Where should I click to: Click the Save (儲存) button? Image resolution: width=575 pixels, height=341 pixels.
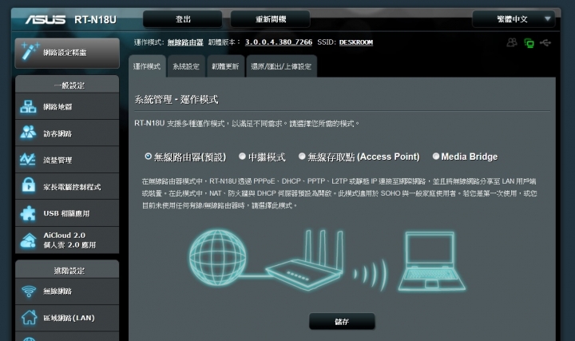342,322
